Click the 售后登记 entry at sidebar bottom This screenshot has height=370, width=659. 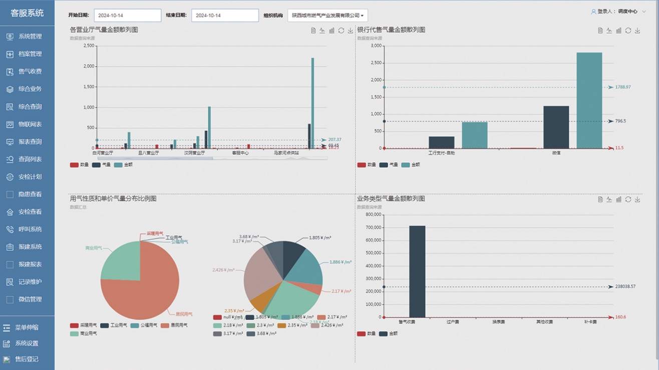click(x=27, y=359)
